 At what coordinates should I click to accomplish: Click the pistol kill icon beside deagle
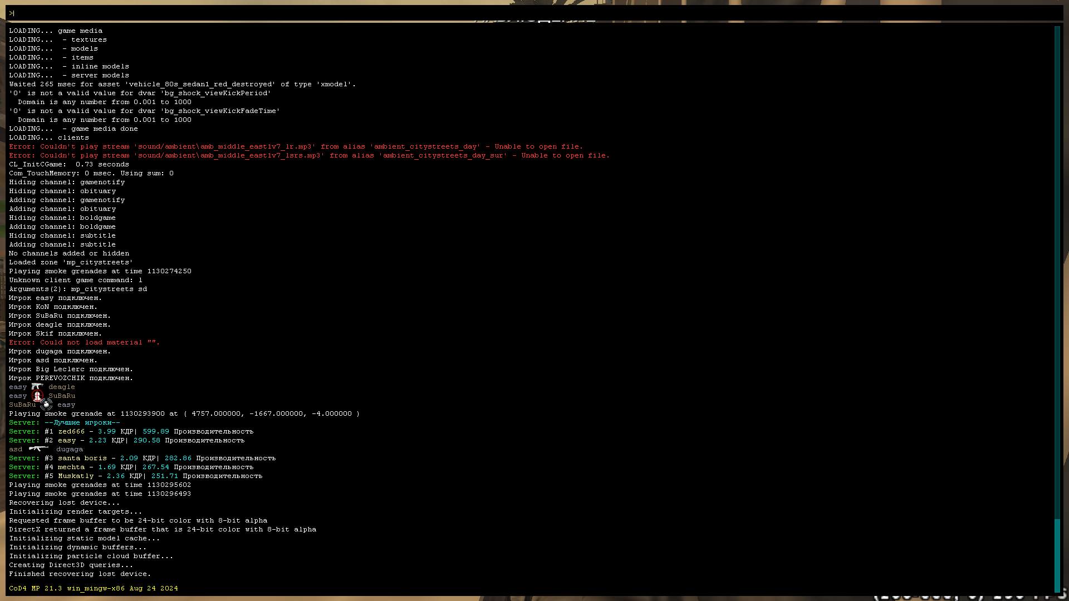pyautogui.click(x=37, y=387)
